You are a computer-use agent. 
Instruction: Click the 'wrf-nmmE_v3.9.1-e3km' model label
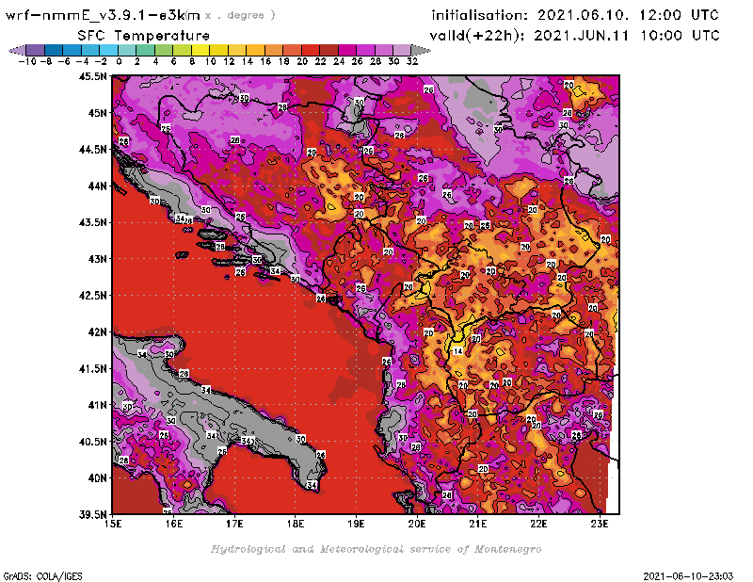103,15
